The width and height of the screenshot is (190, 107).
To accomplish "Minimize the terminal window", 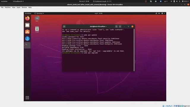I will [124, 26].
